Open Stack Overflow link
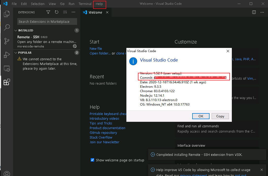 [x=101, y=137]
